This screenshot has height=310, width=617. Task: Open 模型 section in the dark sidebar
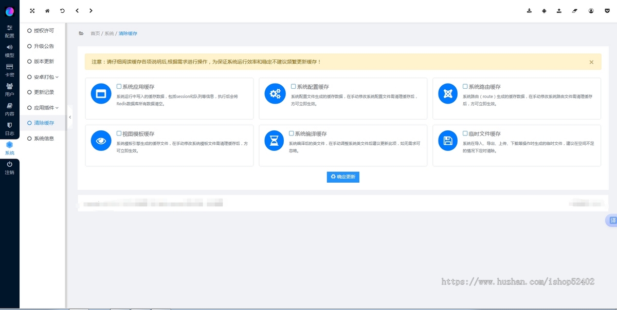pos(10,51)
